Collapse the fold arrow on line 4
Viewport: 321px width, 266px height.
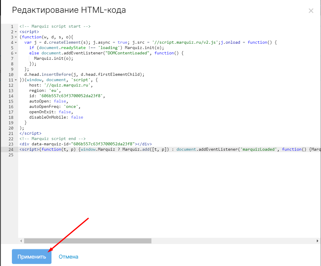(x=16, y=42)
